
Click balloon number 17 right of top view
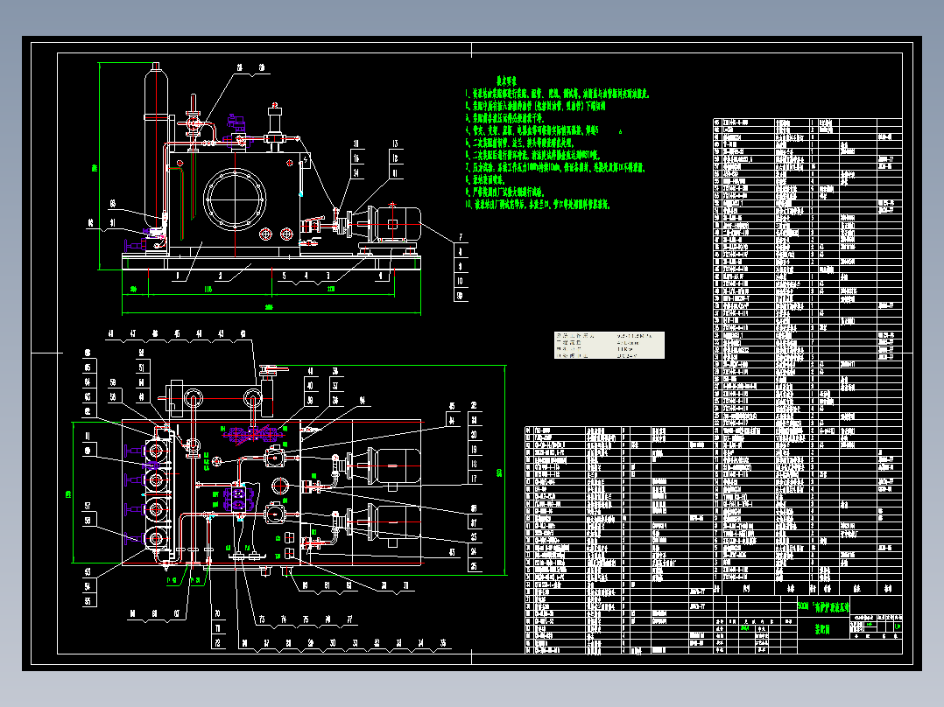(475, 479)
